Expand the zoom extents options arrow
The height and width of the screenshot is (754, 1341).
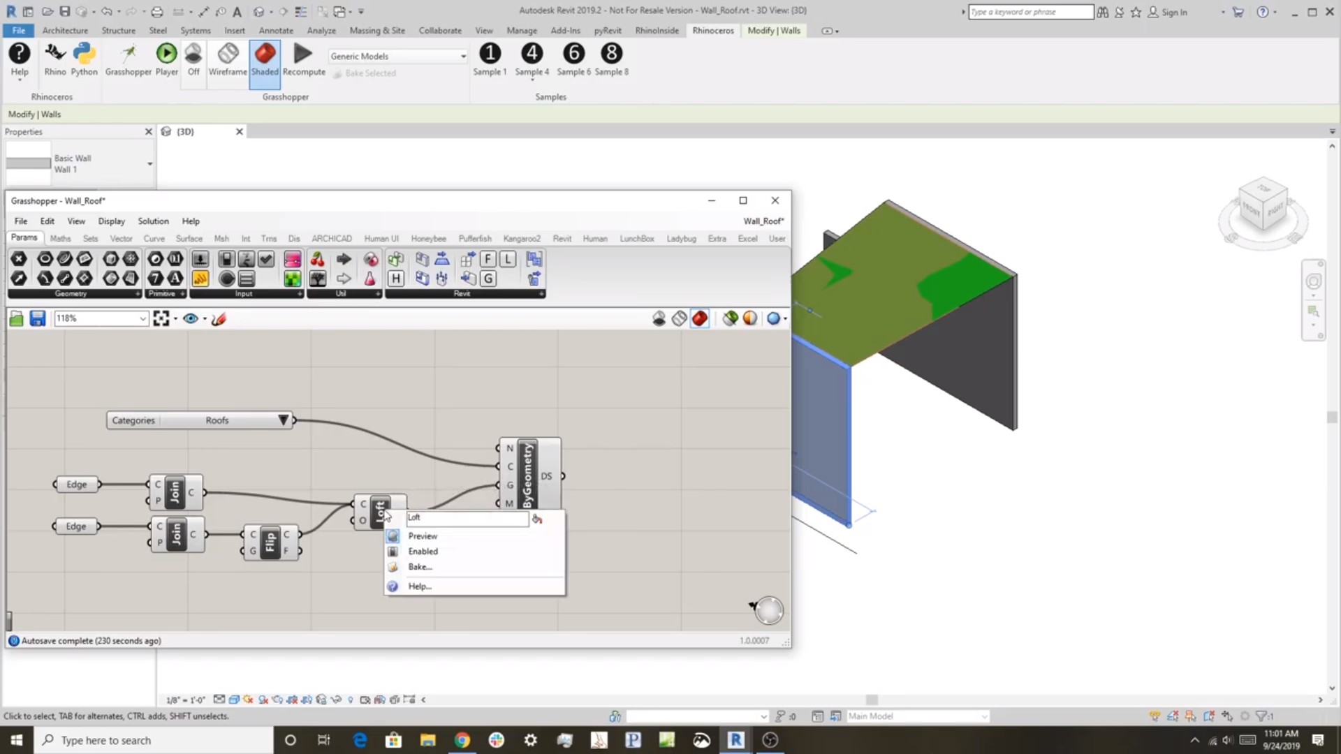175,319
